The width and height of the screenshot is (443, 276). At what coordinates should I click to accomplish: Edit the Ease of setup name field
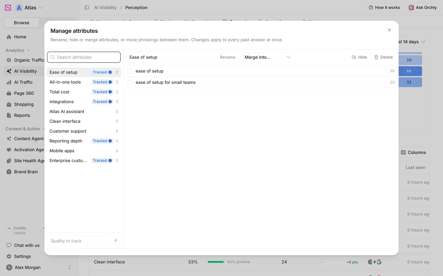pyautogui.click(x=170, y=57)
